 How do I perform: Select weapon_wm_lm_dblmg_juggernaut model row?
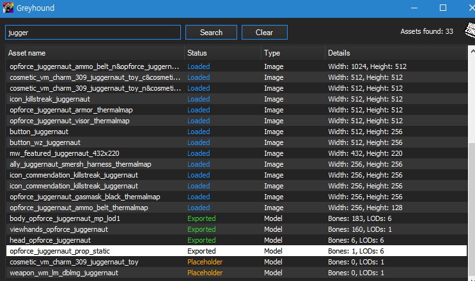(x=237, y=273)
